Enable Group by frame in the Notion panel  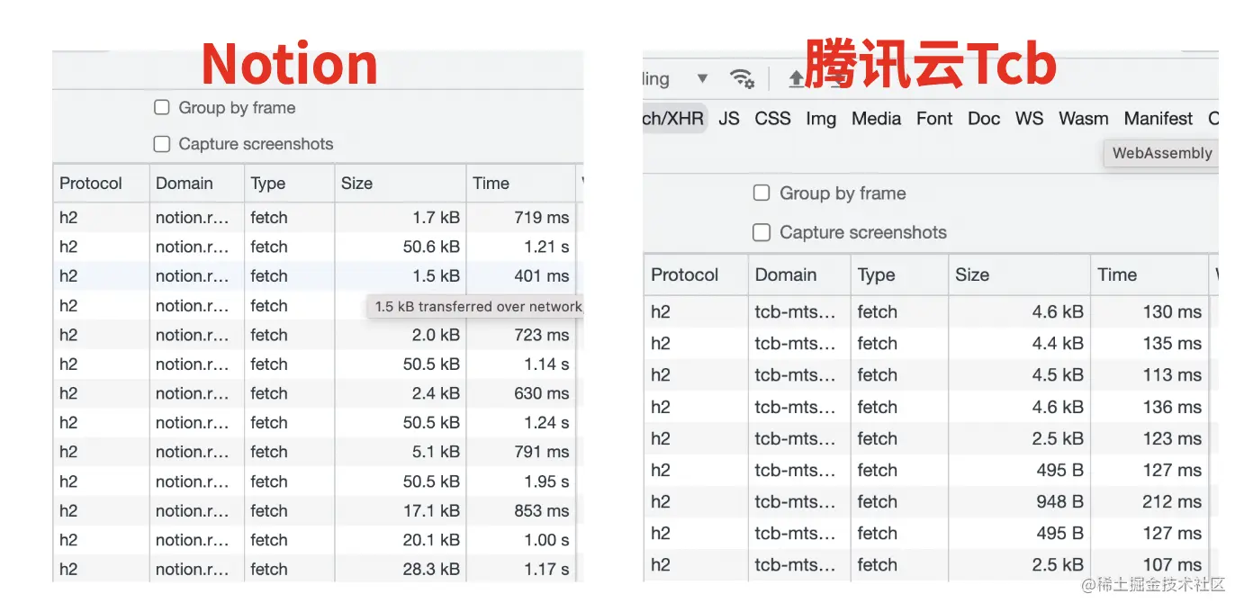click(162, 107)
